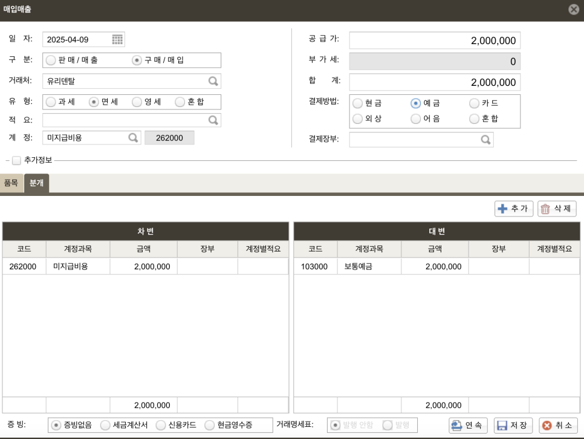Click 대변 table 장부 column header
The height and width of the screenshot is (439, 584).
click(499, 249)
